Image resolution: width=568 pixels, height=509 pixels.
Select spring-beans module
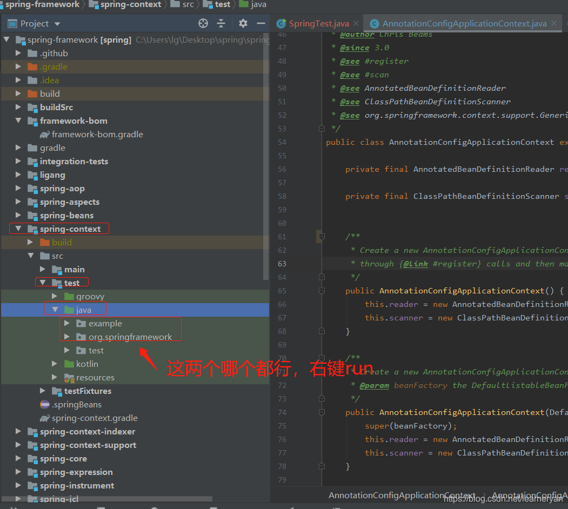66,216
